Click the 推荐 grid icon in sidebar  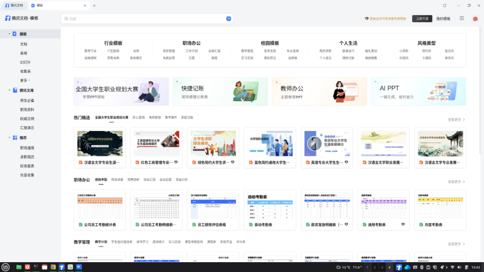pyautogui.click(x=15, y=138)
